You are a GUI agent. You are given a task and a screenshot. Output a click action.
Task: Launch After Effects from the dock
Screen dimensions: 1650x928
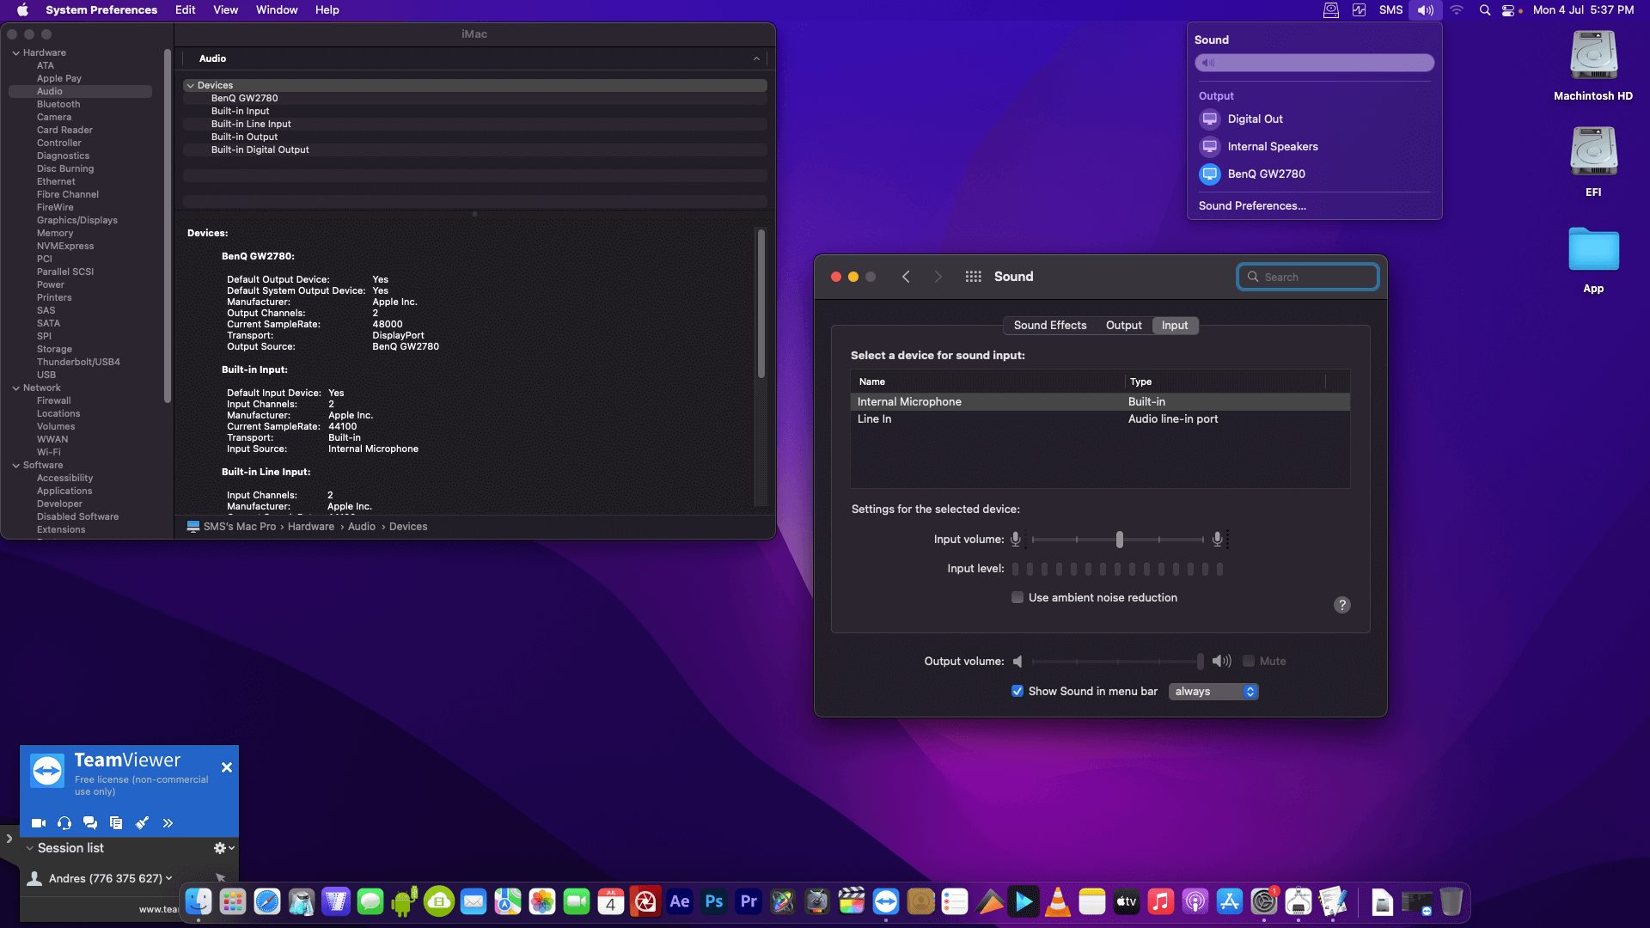[x=680, y=901]
